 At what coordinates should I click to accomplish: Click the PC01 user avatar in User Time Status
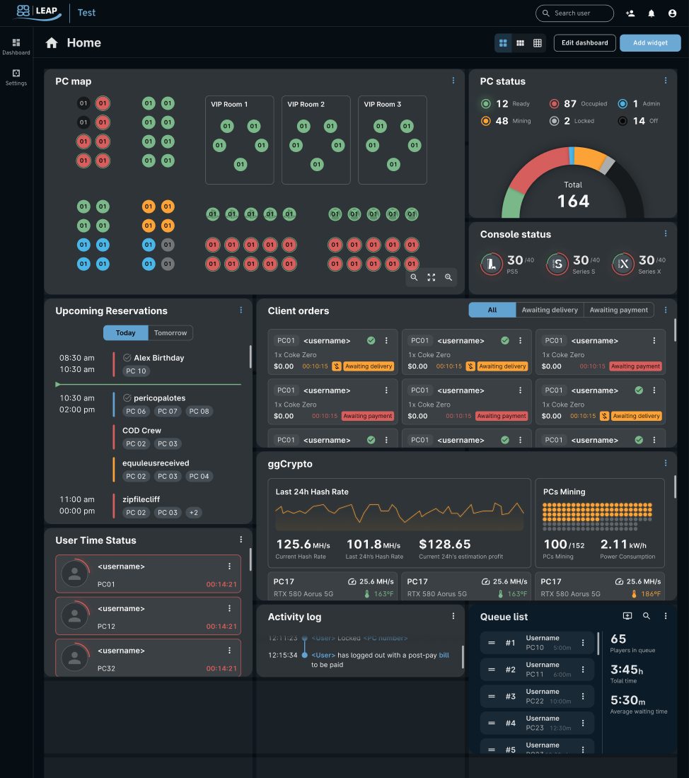(74, 574)
